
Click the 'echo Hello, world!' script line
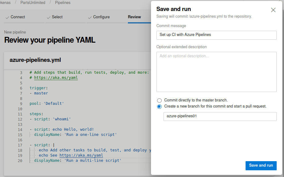[62, 129]
